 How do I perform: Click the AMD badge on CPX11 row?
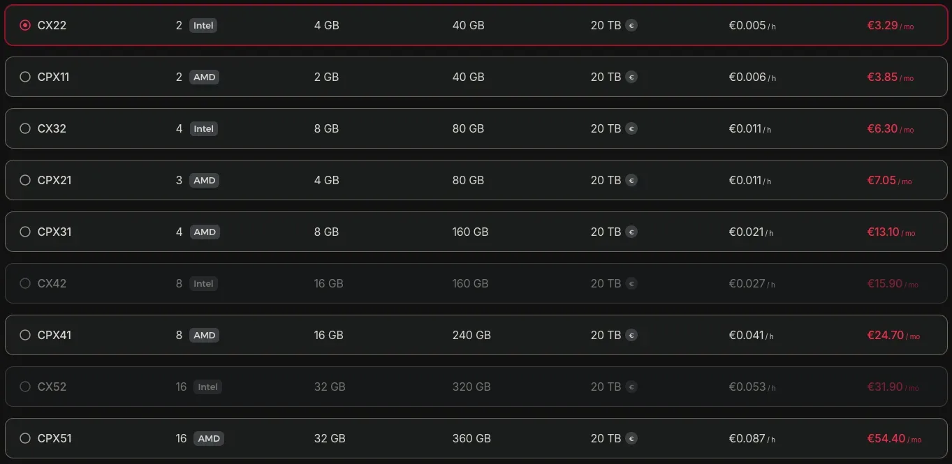(x=204, y=77)
